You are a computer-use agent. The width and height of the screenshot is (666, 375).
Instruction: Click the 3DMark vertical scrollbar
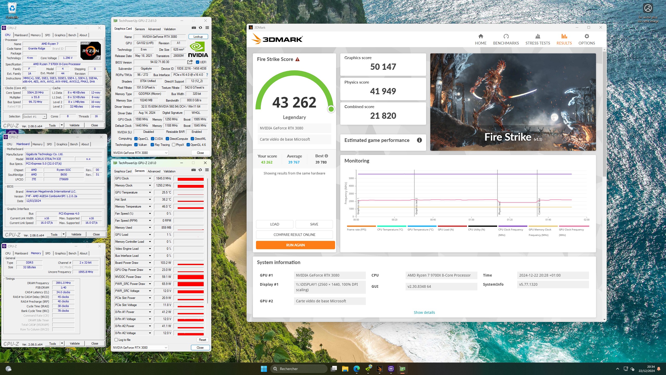[x=604, y=114]
